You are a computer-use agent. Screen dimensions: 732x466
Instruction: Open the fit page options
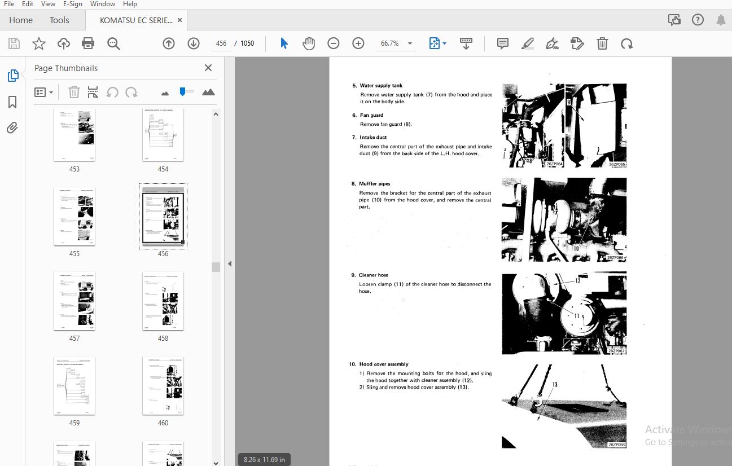pos(437,43)
